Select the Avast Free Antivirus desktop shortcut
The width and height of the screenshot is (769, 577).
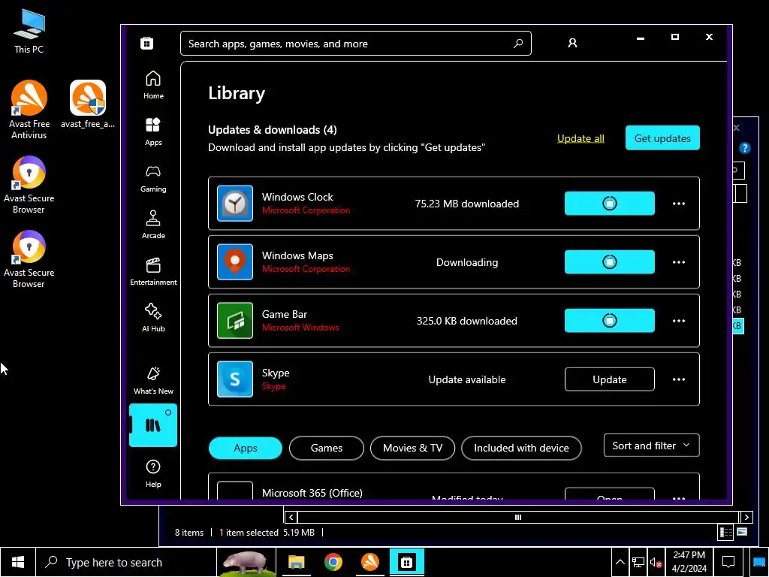coord(29,110)
